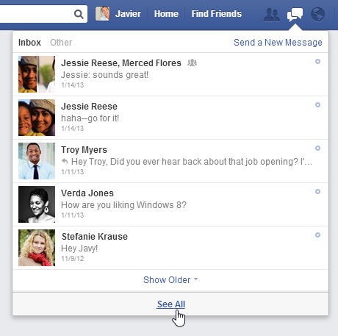
Task: Click "Jessie: sounds great!" preview text
Action: (x=104, y=75)
